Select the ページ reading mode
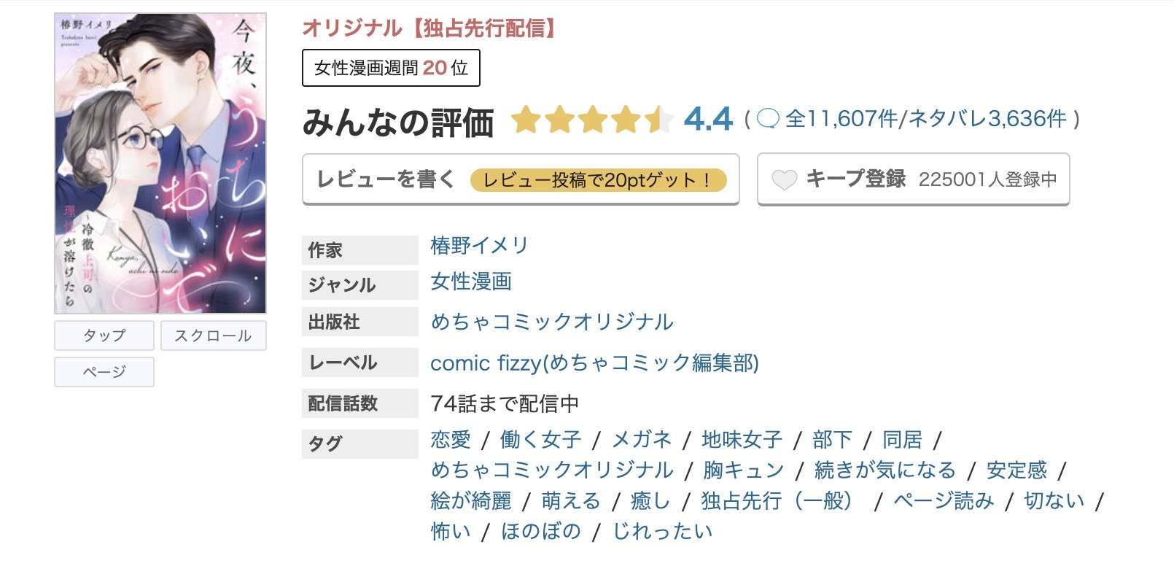This screenshot has width=1174, height=566. (x=104, y=372)
